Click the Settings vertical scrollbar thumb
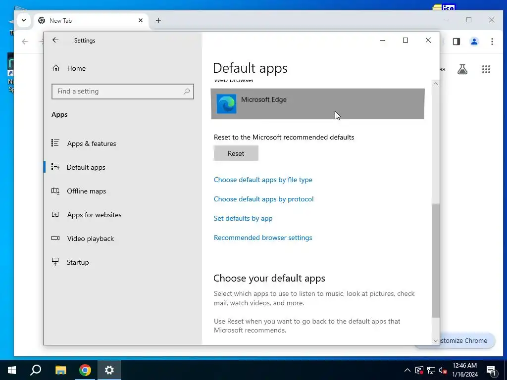The height and width of the screenshot is (380, 507). [x=436, y=260]
